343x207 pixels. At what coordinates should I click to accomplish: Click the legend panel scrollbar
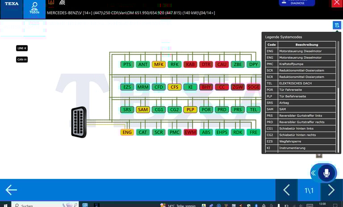[x=338, y=65]
